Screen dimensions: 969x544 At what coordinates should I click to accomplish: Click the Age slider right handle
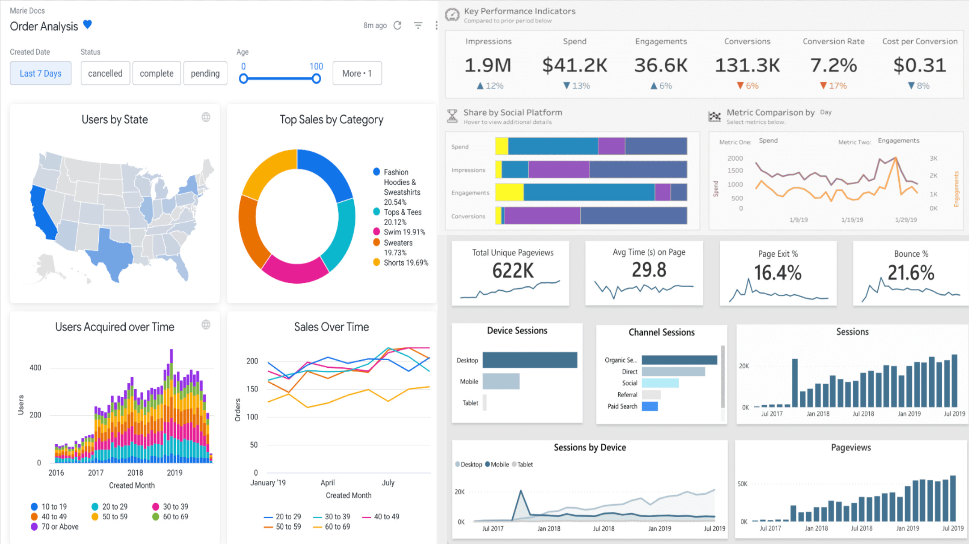coord(316,79)
